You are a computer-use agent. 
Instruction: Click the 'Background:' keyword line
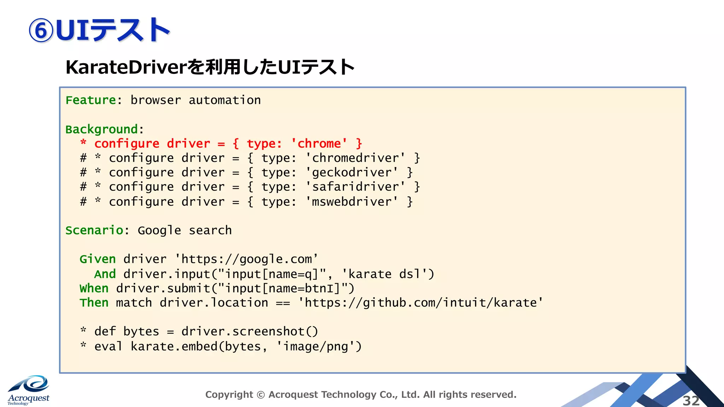[105, 129]
